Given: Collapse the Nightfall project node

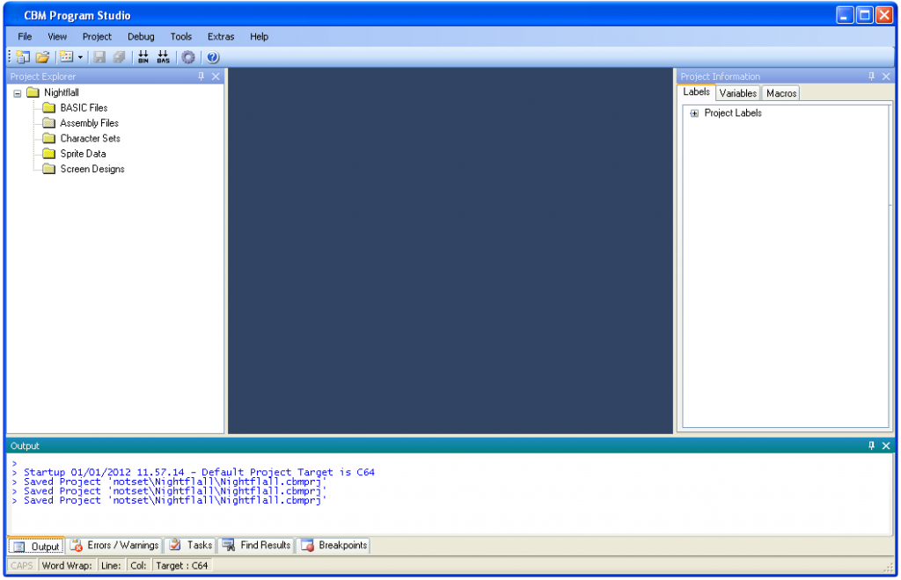Looking at the screenshot, I should pos(18,93).
